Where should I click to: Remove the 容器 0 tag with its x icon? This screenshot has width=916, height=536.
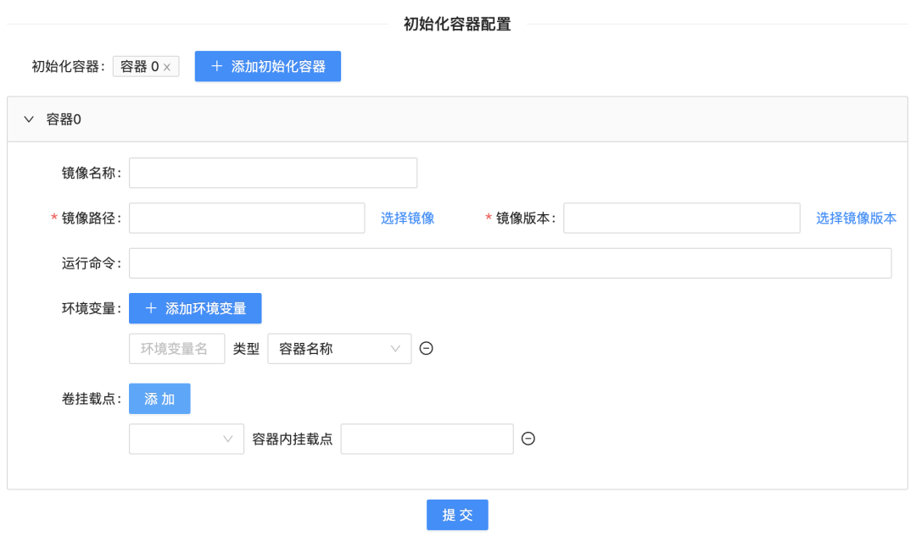167,67
